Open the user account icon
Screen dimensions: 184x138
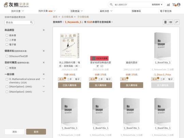[x=179, y=4]
